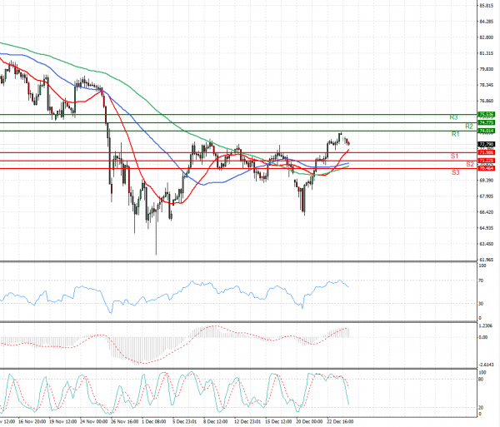
Task: Click the 61.965 price axis value
Action: pos(487,260)
